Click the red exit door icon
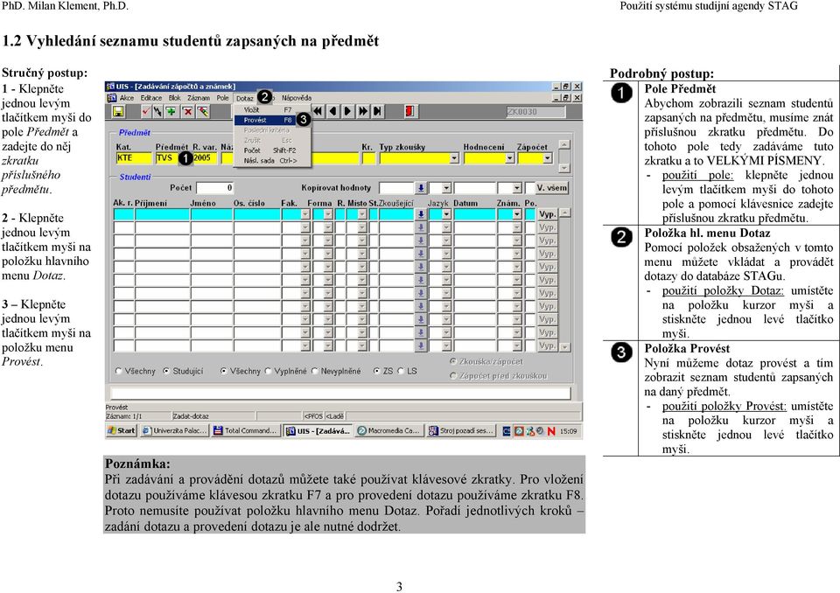Viewport: 840px width, 593px height. point(409,111)
